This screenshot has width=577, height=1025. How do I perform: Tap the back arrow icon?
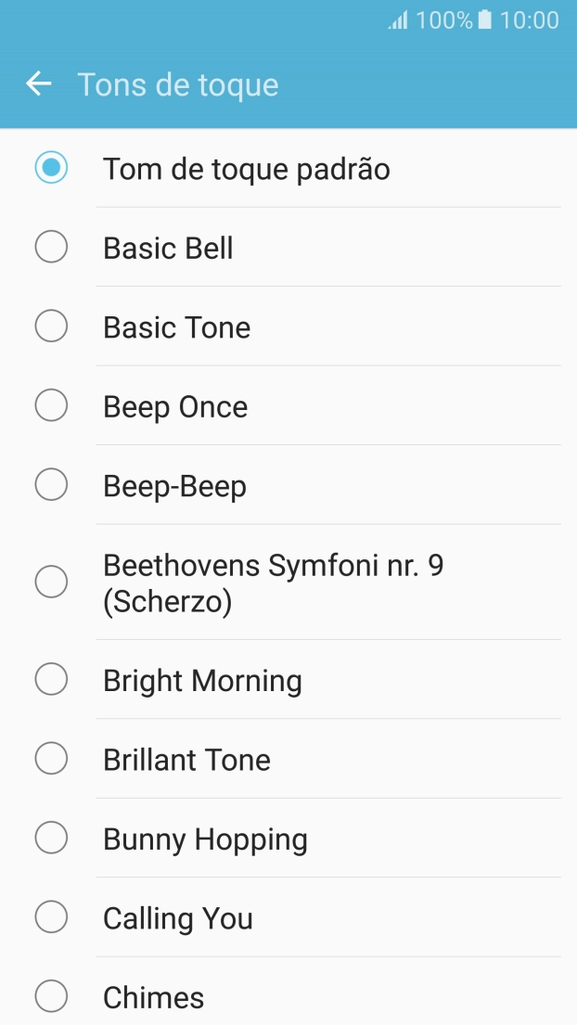(x=39, y=84)
